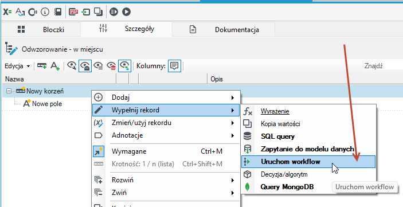The height and width of the screenshot is (207, 403).
Task: Click the green MongoDB leaf icon
Action: tap(247, 187)
